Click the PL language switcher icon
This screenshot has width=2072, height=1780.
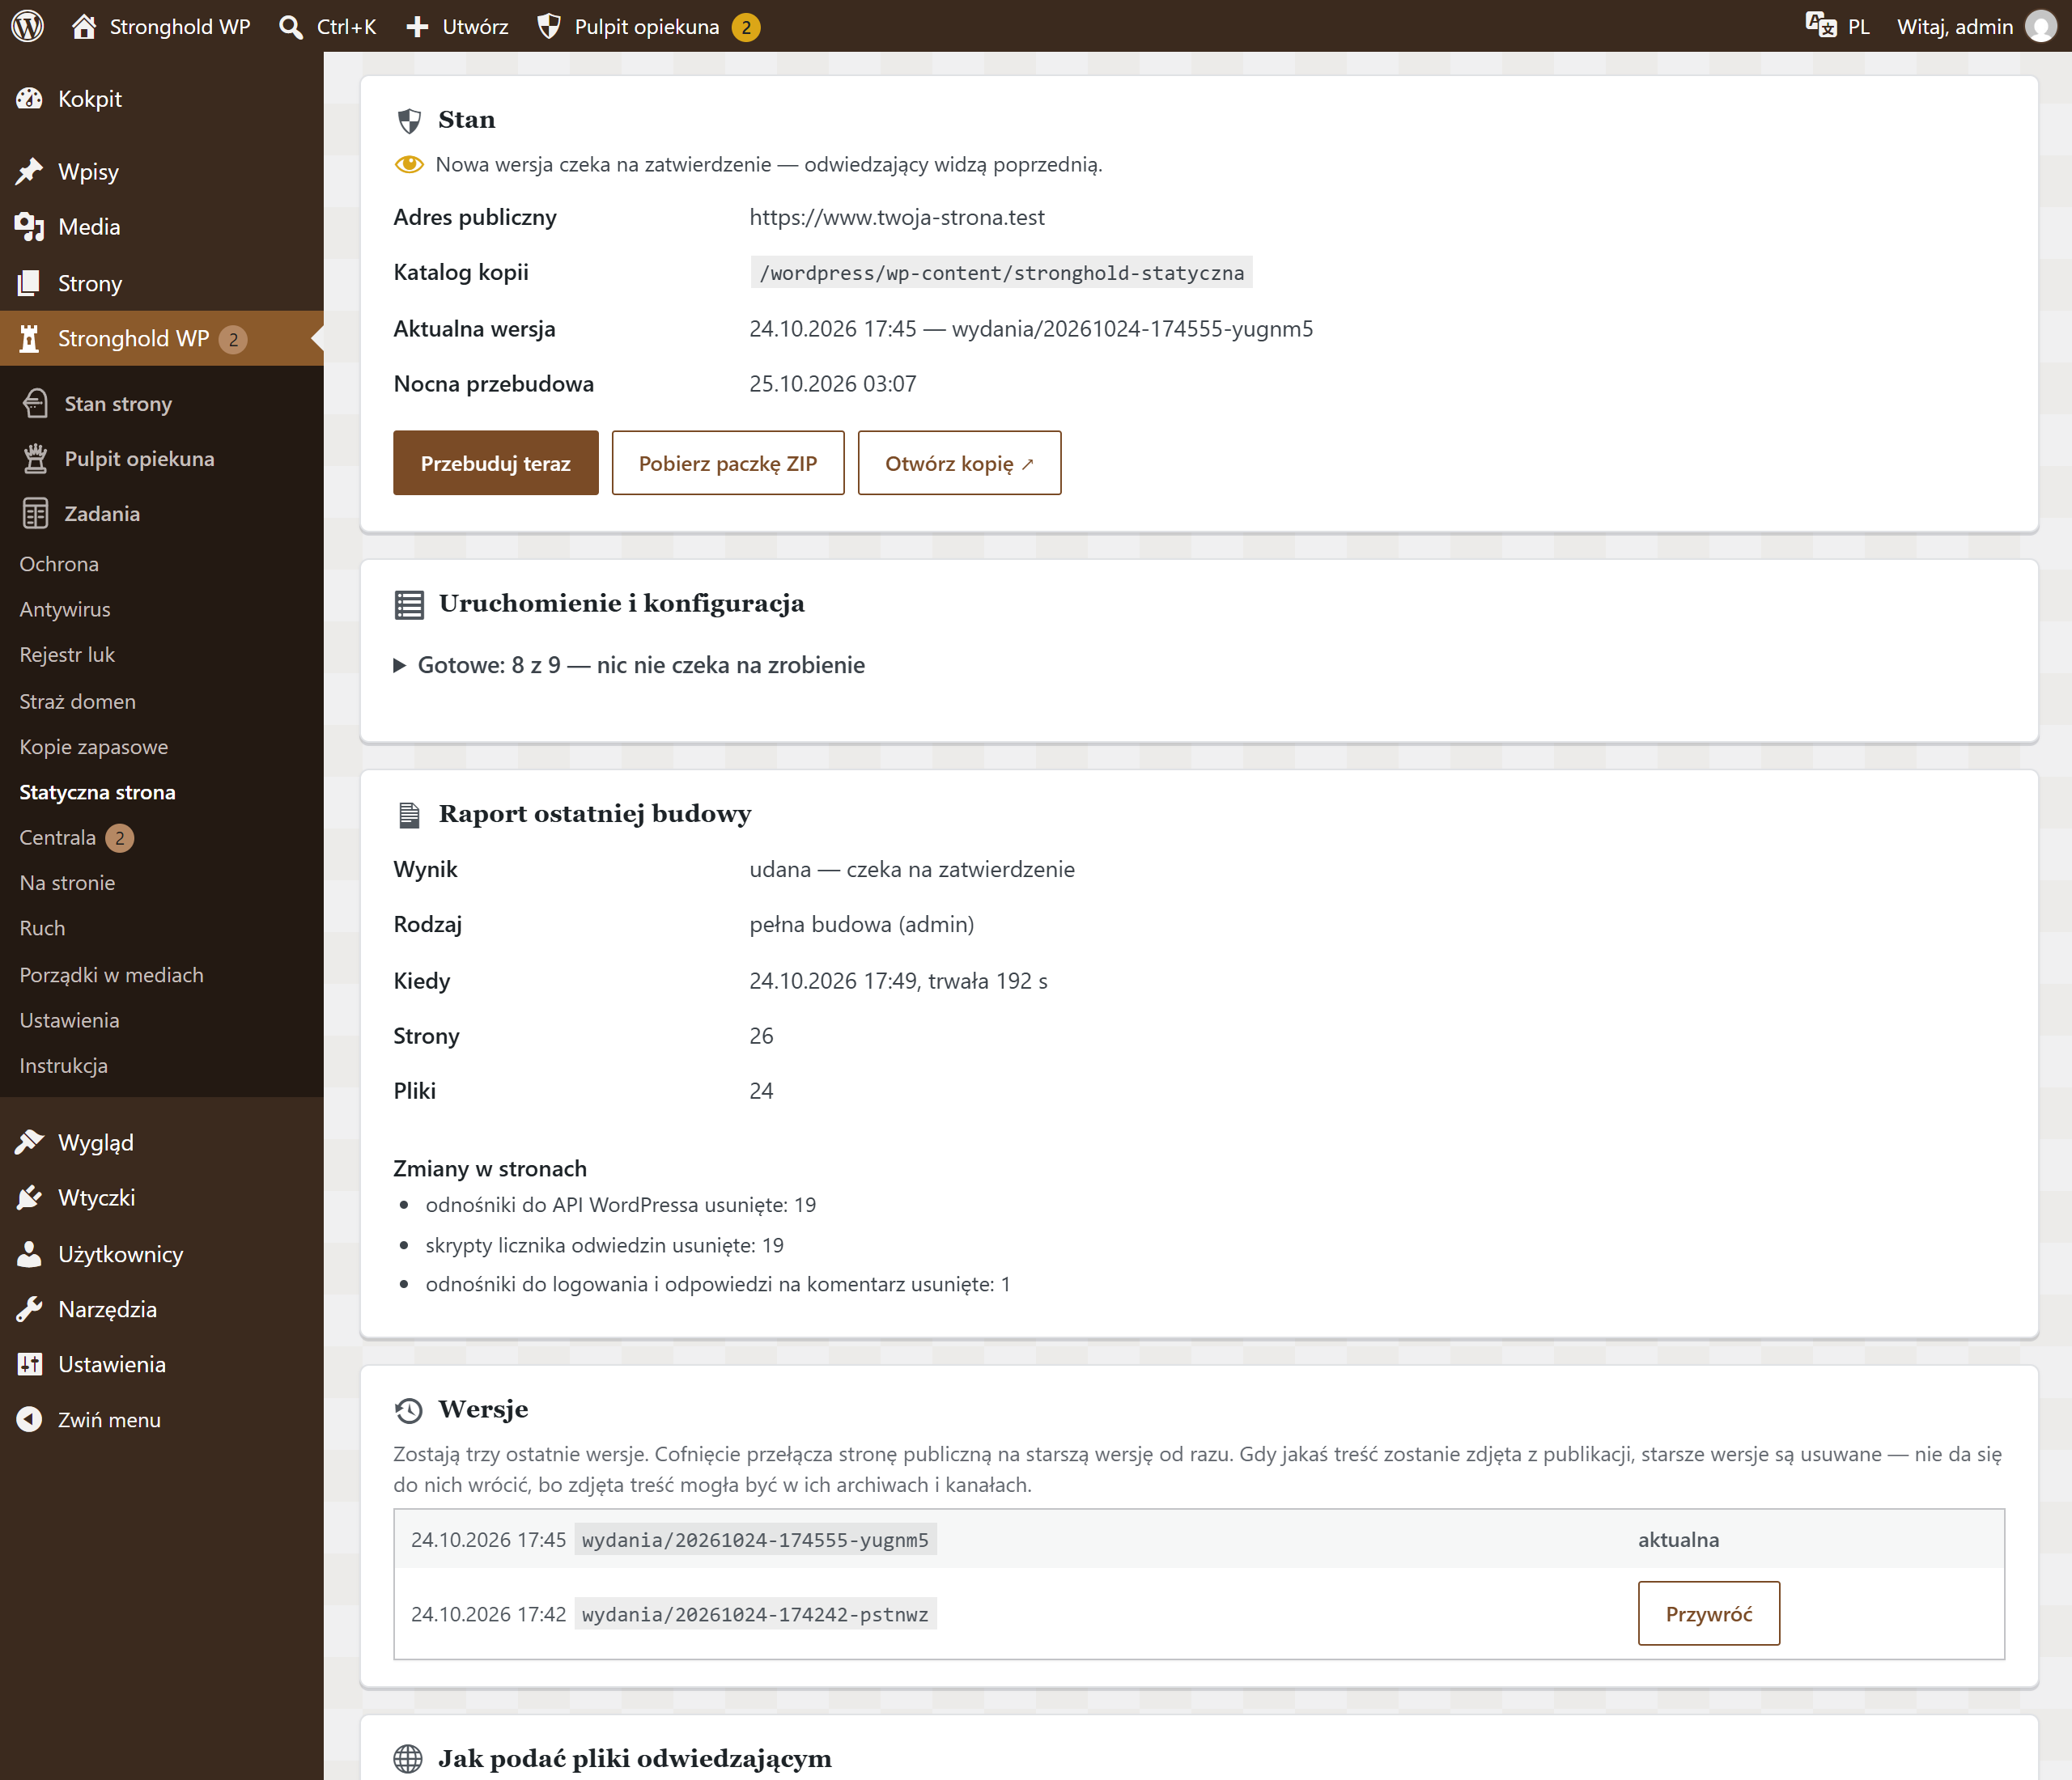[x=1821, y=26]
